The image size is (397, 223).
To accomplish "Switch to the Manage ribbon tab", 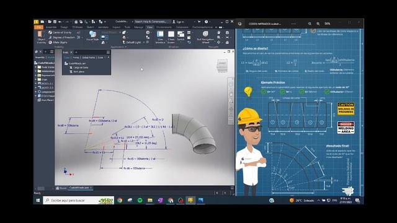I will (139, 27).
